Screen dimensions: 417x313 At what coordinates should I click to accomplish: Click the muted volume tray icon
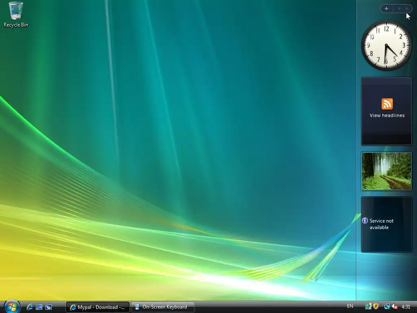coord(394,306)
